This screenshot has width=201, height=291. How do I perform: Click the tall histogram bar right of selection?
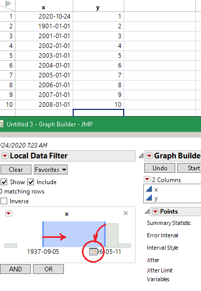[112, 235]
